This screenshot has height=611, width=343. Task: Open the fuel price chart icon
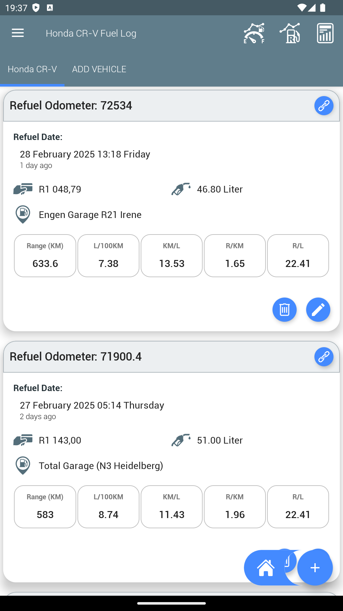290,33
